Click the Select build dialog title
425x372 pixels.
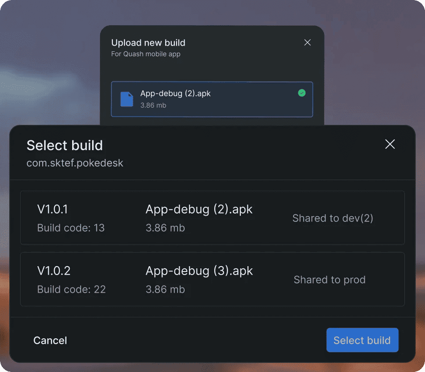(65, 145)
